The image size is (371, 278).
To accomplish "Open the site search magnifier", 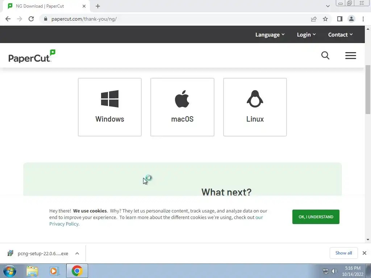I will (325, 55).
